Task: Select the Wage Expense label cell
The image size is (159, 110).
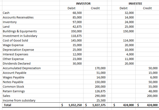Action: click(13, 45)
